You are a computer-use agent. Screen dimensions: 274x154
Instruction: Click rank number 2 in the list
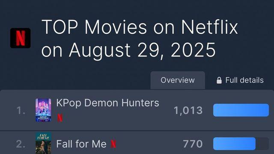pyautogui.click(x=21, y=144)
